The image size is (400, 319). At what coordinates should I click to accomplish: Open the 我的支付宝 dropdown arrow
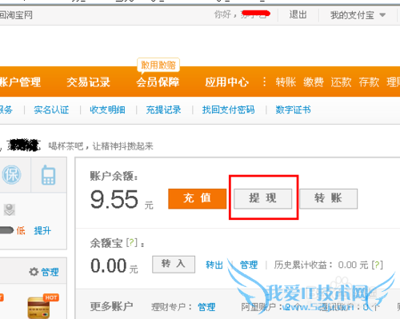382,15
